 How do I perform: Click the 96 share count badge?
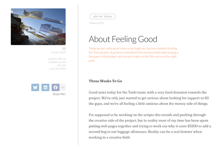(63, 87)
